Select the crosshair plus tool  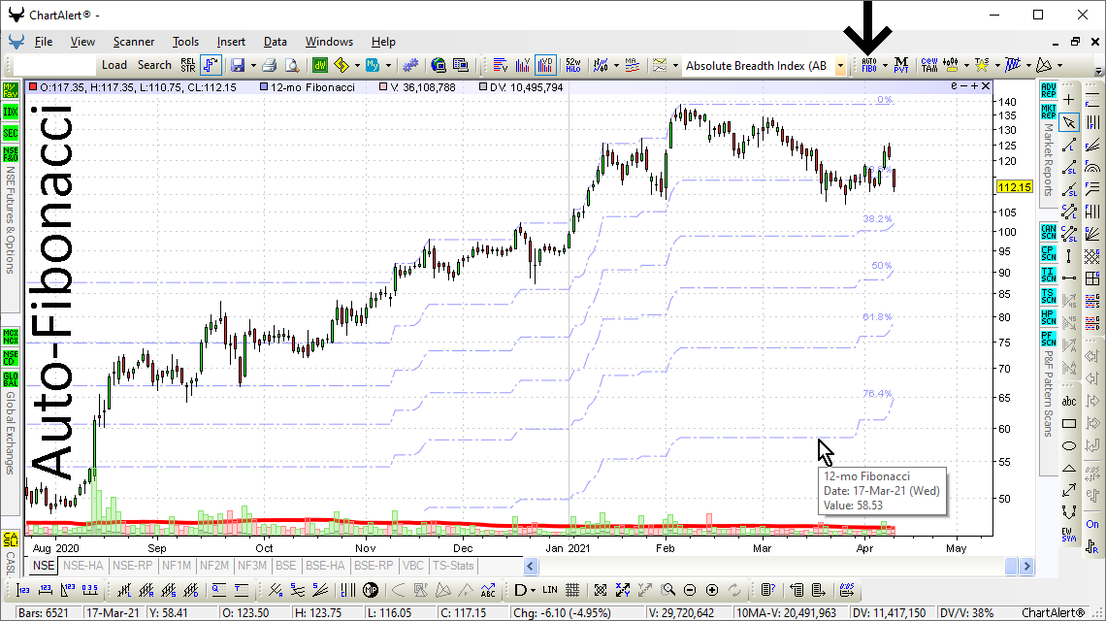(x=1069, y=100)
